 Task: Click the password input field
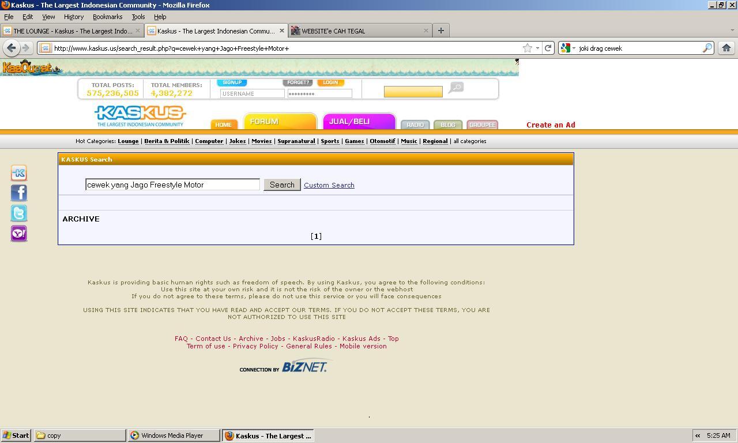coord(319,93)
